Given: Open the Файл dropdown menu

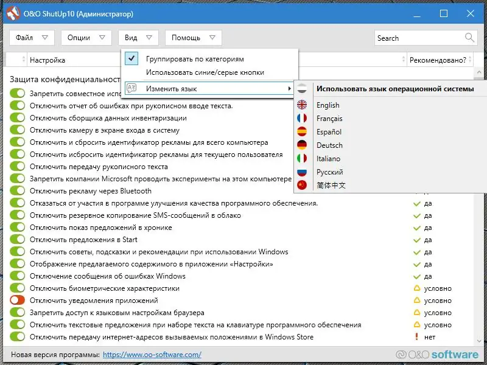Looking at the screenshot, I should click(31, 37).
